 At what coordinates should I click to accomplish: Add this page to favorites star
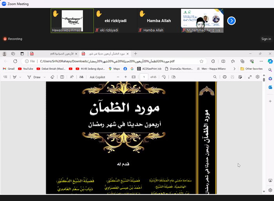pyautogui.click(x=202, y=61)
